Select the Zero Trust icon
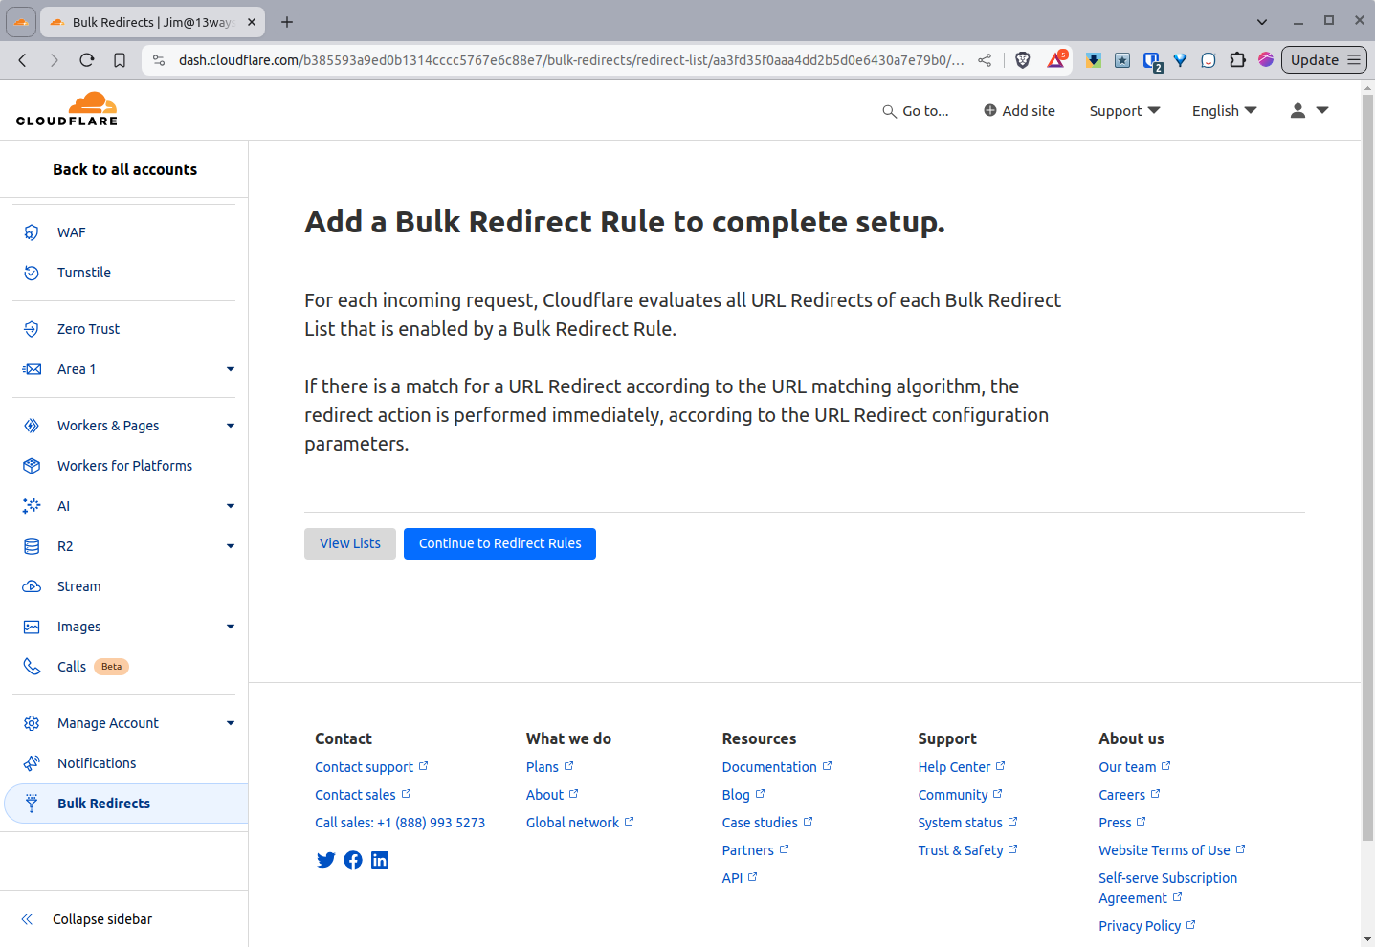1375x947 pixels. pos(32,328)
